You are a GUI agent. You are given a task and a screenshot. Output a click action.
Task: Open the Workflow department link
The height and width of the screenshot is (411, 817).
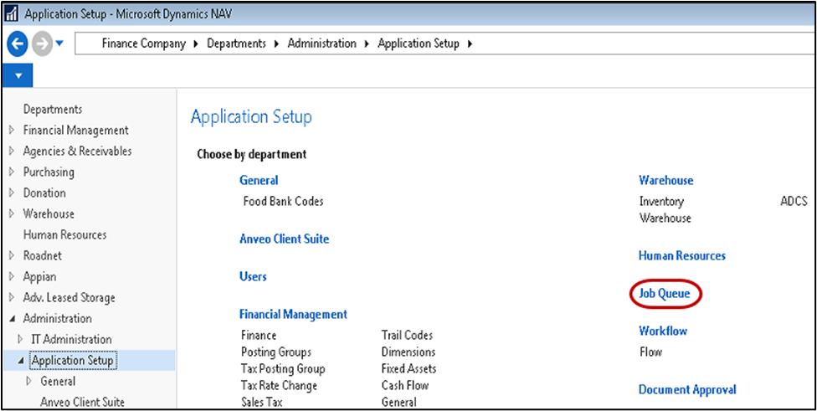pos(663,331)
